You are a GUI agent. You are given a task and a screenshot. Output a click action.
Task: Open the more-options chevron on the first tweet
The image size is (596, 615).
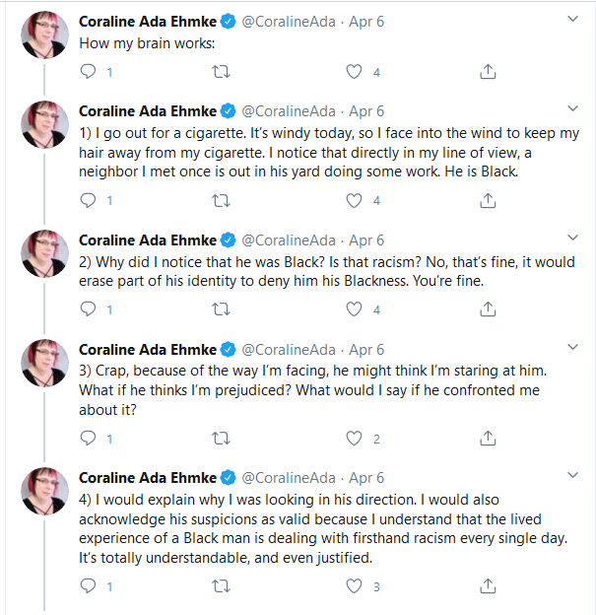point(573,19)
